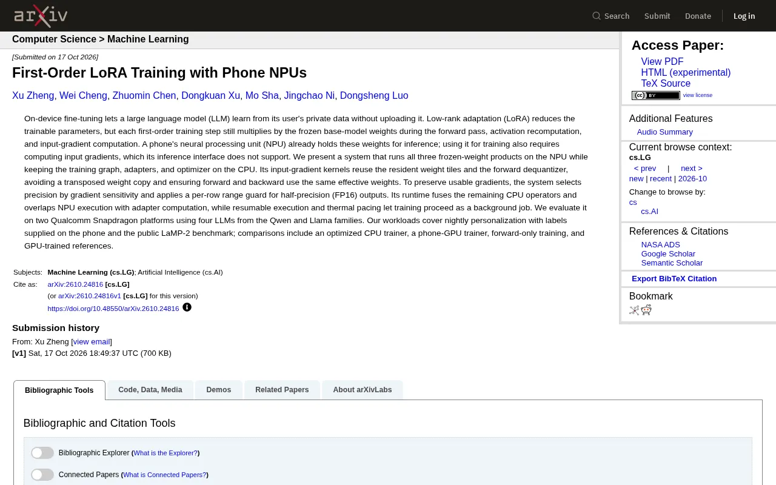The width and height of the screenshot is (776, 485).
Task: Turn on the Connected Papers toggle
Action: (x=42, y=475)
